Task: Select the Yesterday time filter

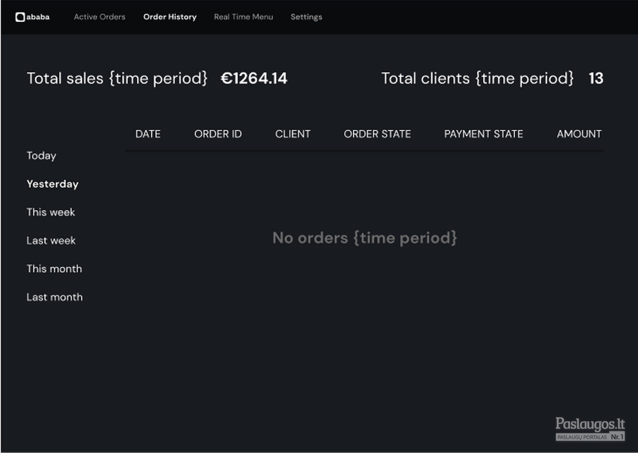Action: click(x=52, y=184)
